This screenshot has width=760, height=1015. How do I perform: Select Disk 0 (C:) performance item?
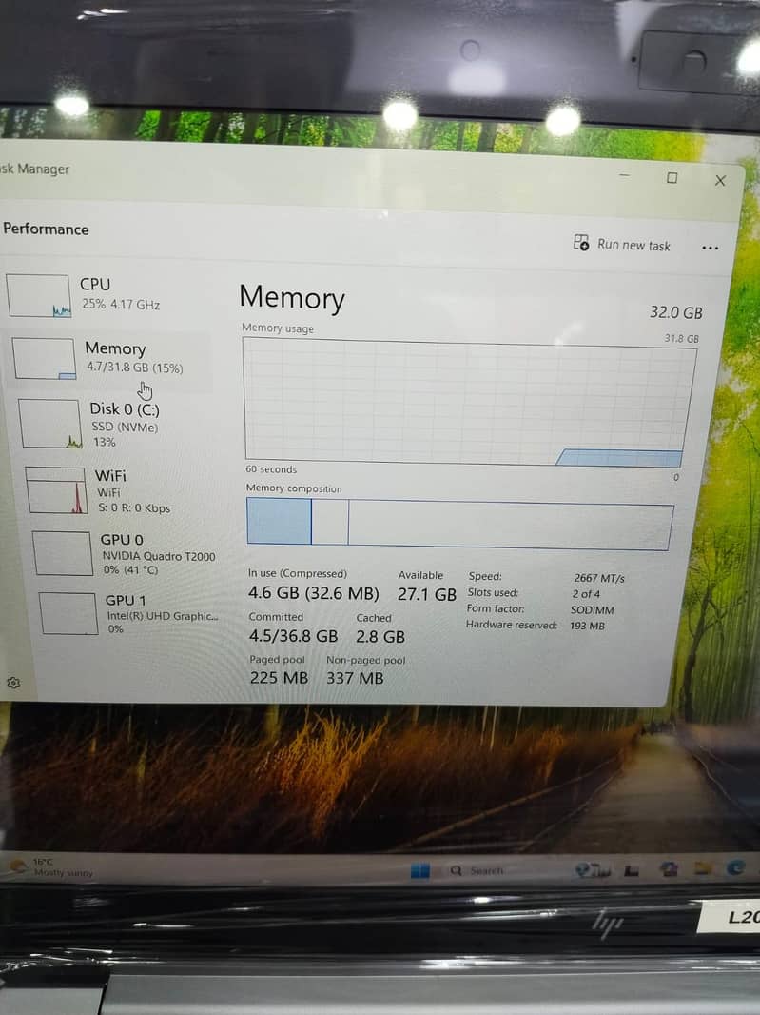pos(125,423)
